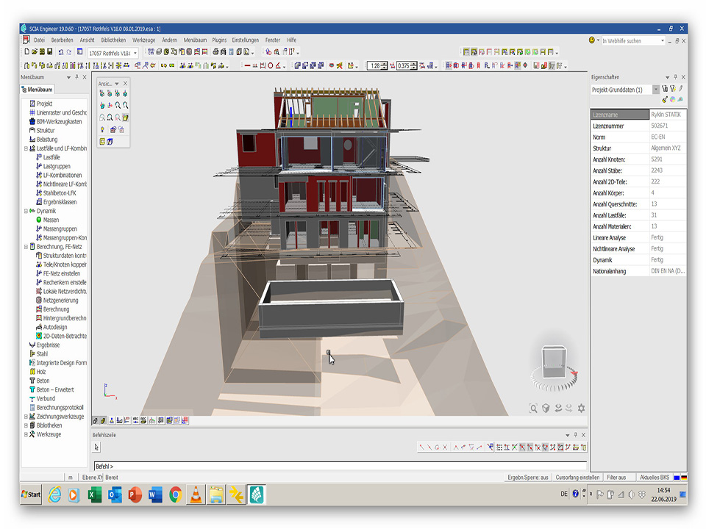The image size is (706, 529).
Task: Toggle Filter aus in status bar
Action: tap(616, 478)
